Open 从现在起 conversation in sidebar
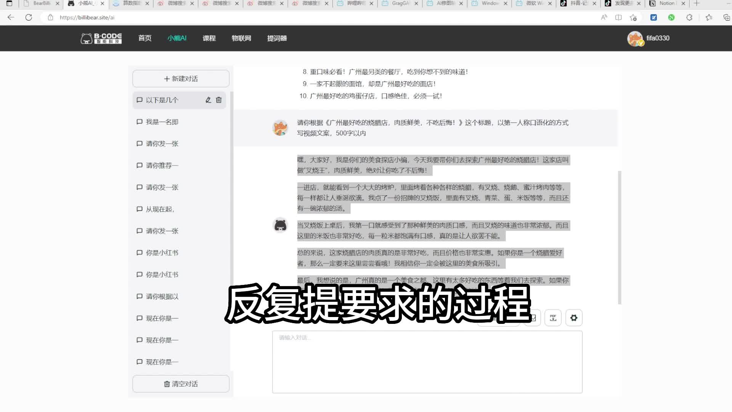 coord(160,209)
